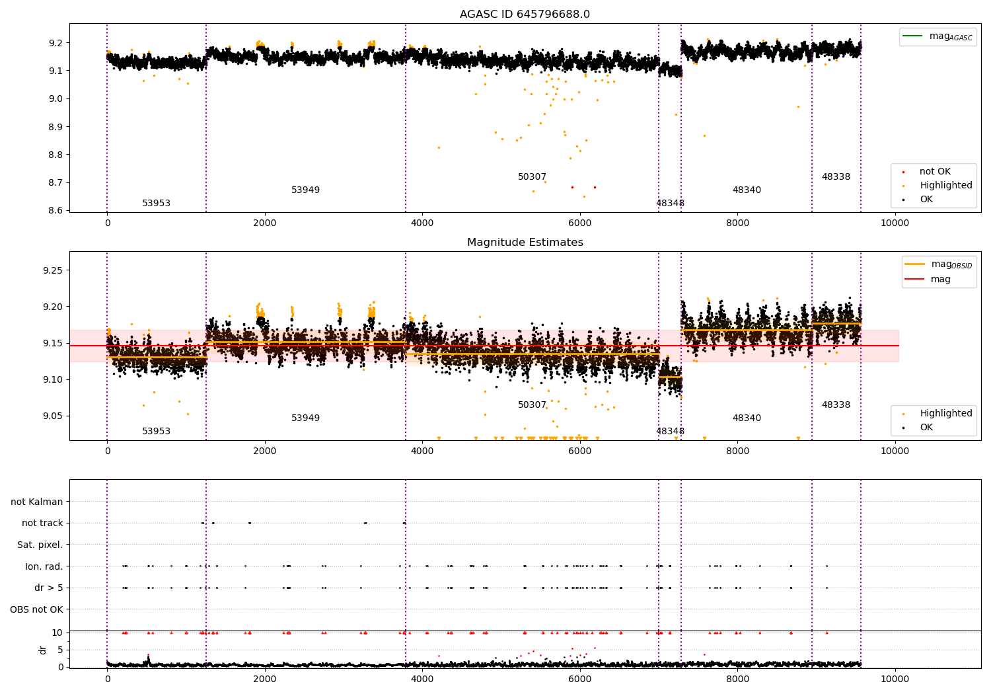Click OBSID label 48338 in AGASC plot
Screen dimensions: 991x694
(x=836, y=177)
